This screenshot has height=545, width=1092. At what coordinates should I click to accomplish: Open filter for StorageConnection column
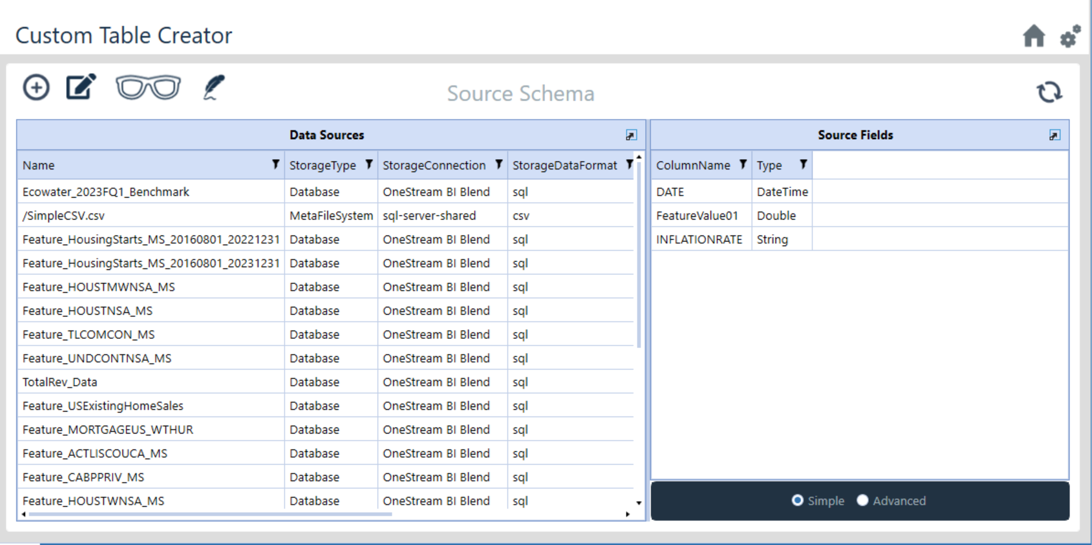click(499, 165)
